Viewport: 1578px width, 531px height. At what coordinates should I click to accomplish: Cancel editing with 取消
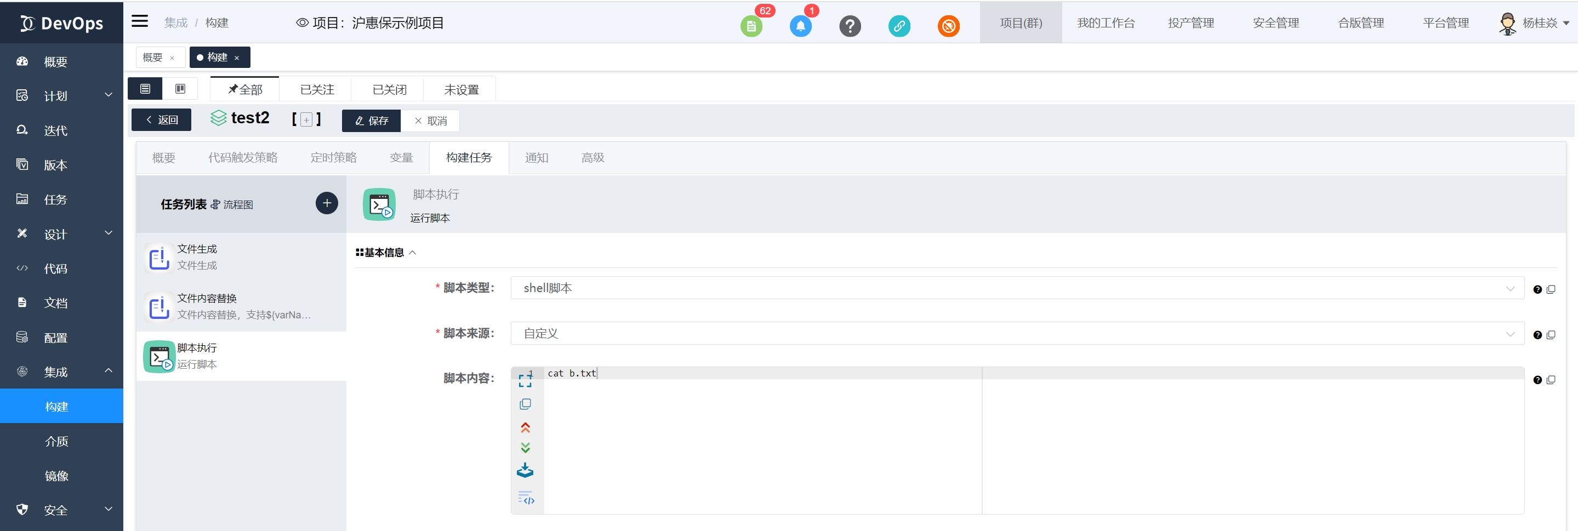(x=430, y=121)
